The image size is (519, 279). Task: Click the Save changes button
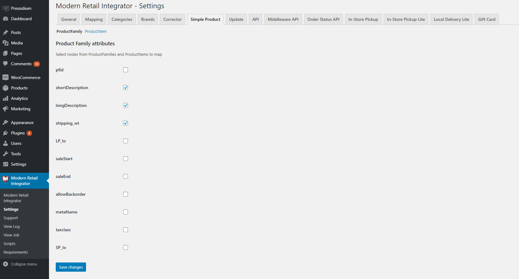[x=71, y=267]
